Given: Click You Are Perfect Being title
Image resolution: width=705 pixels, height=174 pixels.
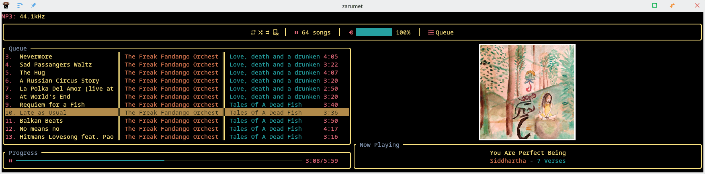Looking at the screenshot, I should pyautogui.click(x=527, y=153).
